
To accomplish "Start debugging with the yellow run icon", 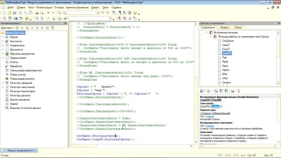I will (x=27, y=18).
